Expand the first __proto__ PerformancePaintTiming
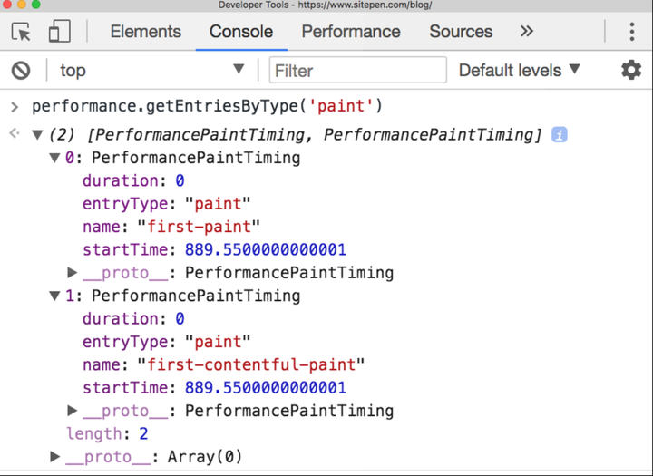 click(73, 273)
